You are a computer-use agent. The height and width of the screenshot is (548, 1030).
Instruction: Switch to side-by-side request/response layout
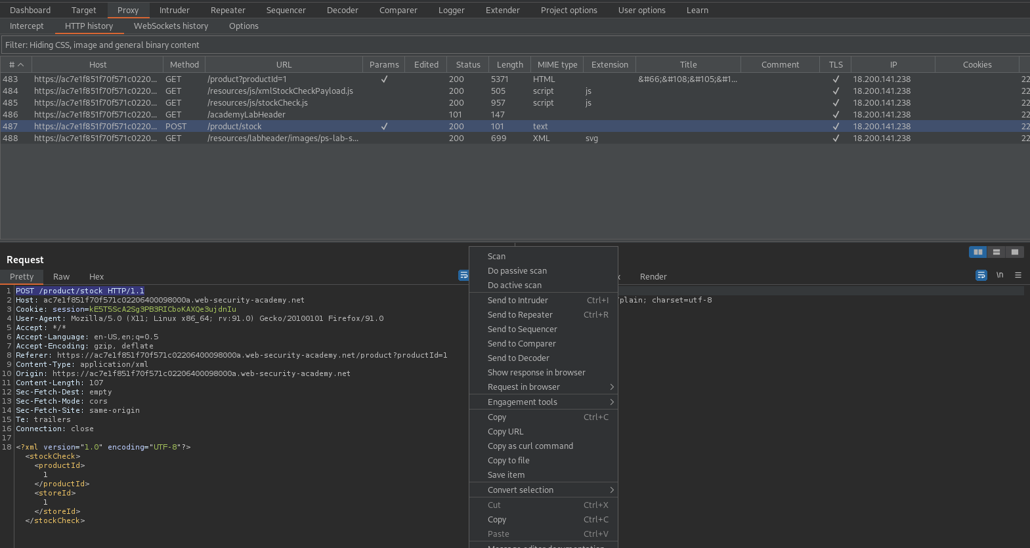tap(977, 252)
